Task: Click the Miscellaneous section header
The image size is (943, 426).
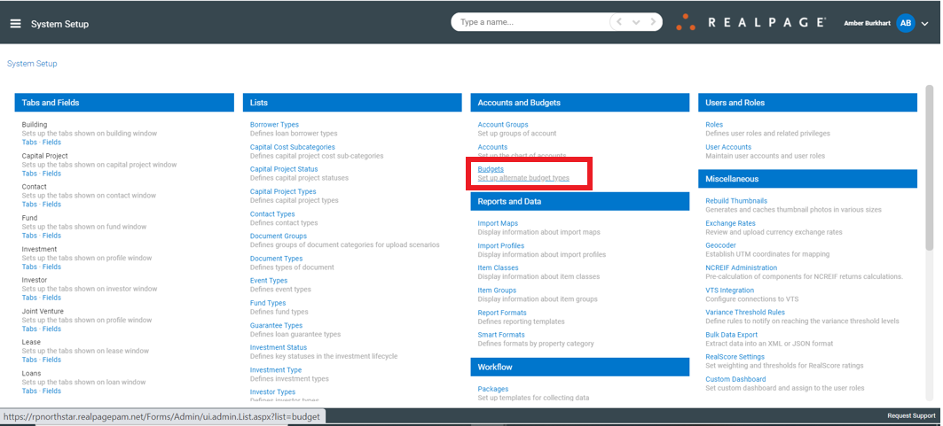Action: [x=807, y=179]
